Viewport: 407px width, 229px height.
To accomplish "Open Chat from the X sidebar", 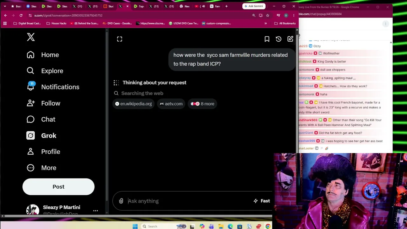I will (x=41, y=119).
